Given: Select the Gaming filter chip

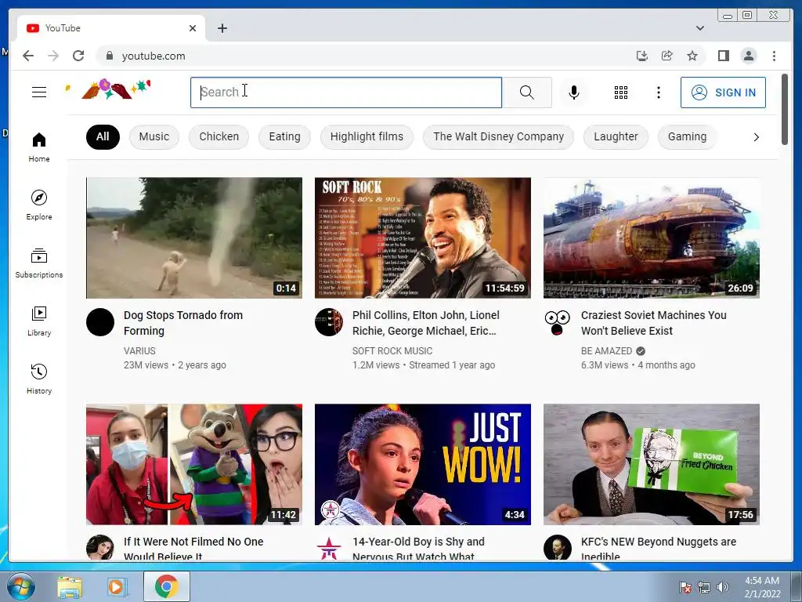Looking at the screenshot, I should [687, 136].
